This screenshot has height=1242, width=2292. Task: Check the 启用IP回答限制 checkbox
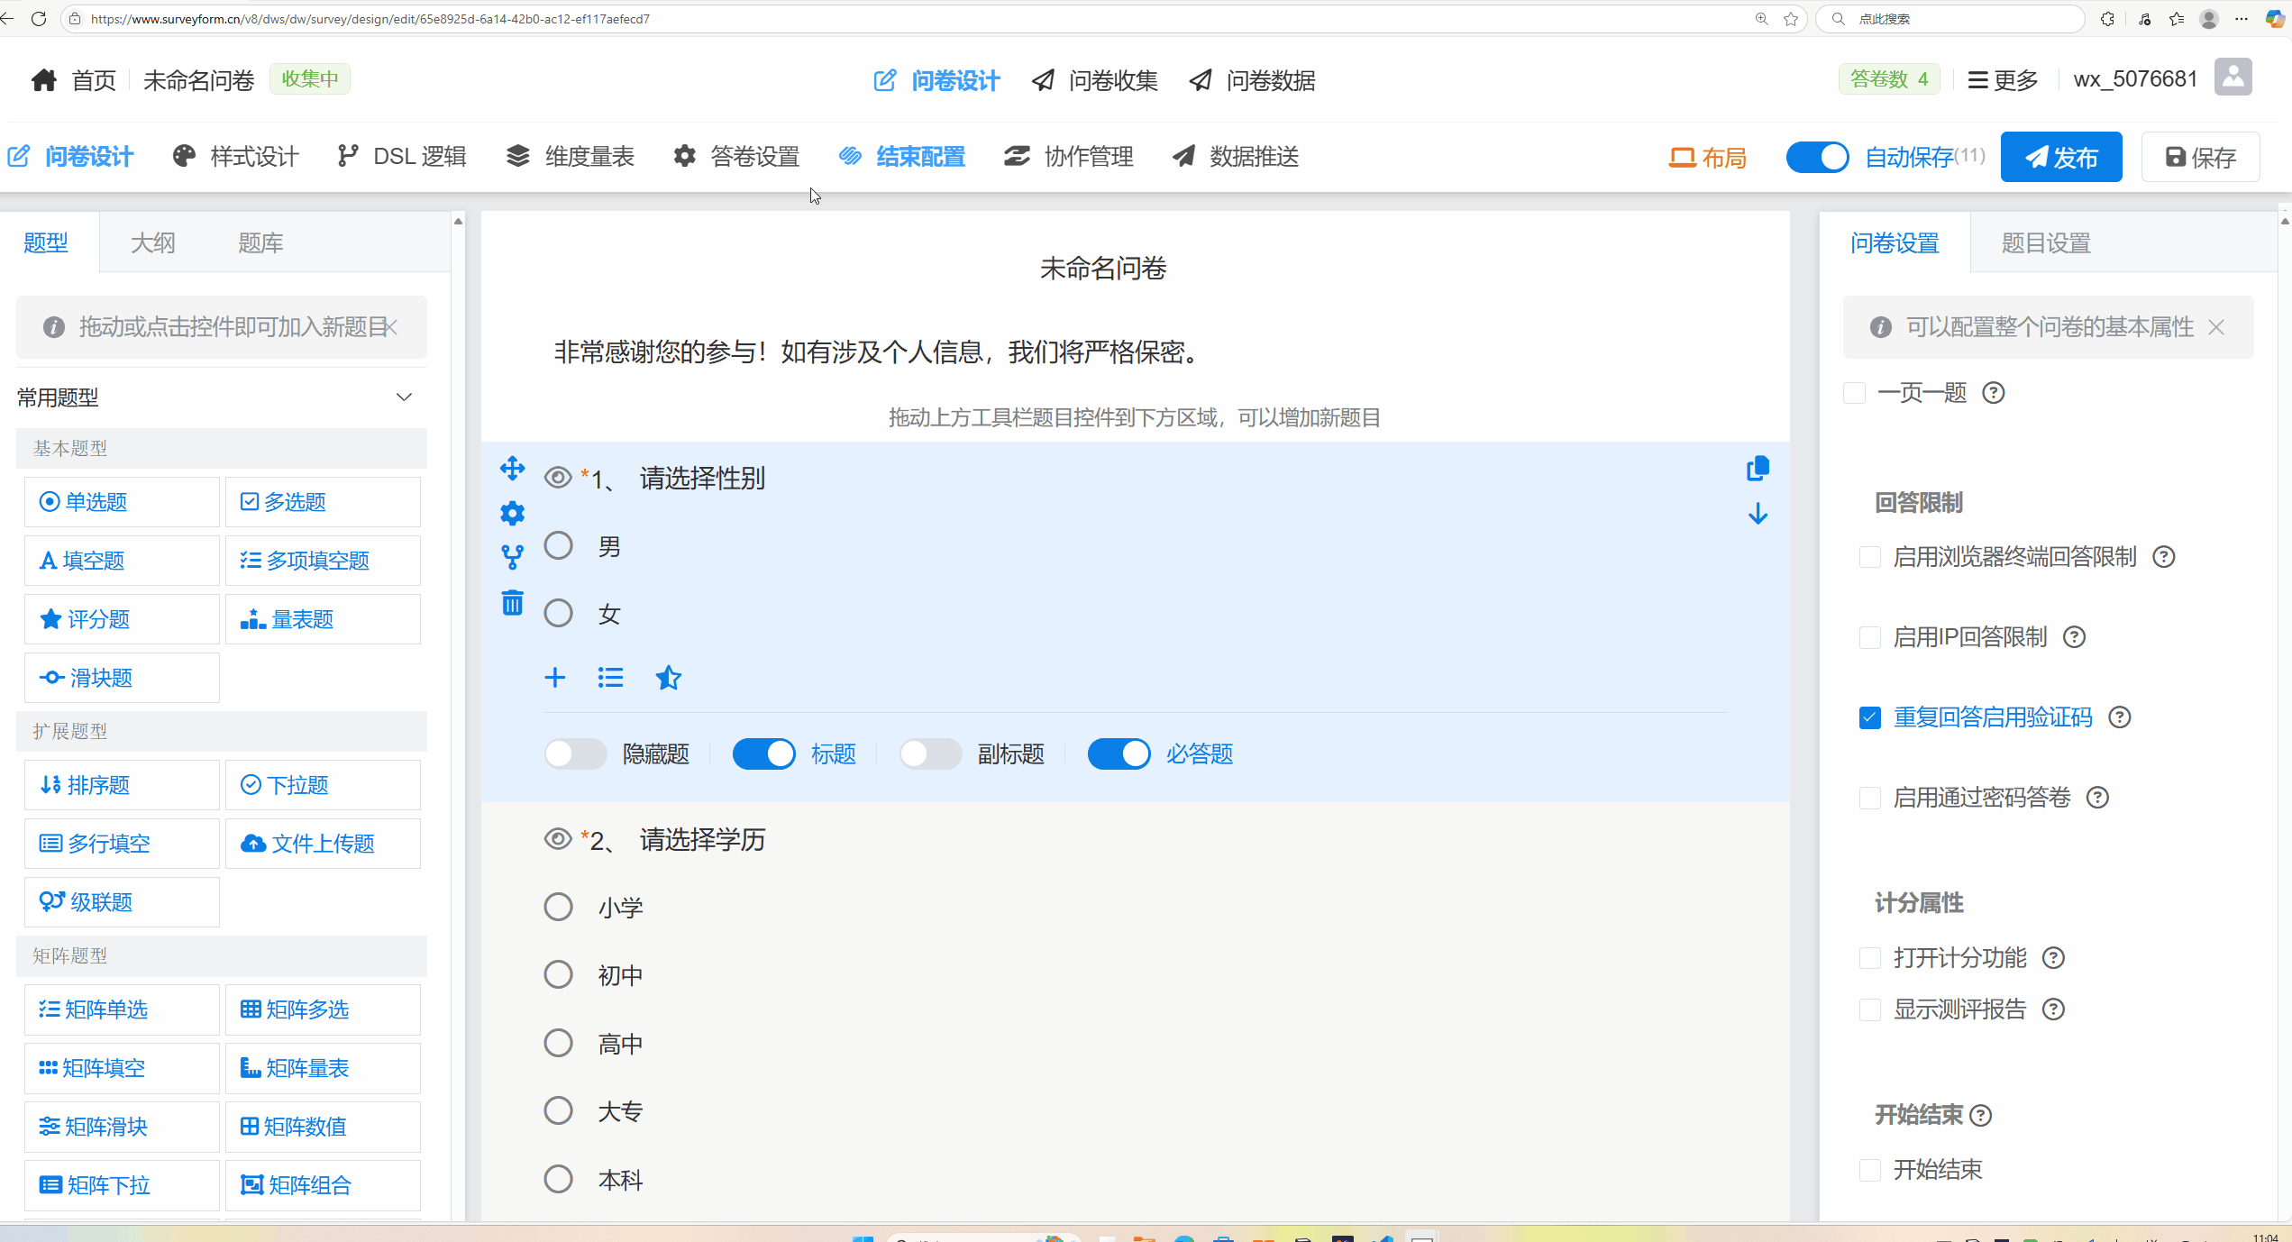coord(1870,637)
